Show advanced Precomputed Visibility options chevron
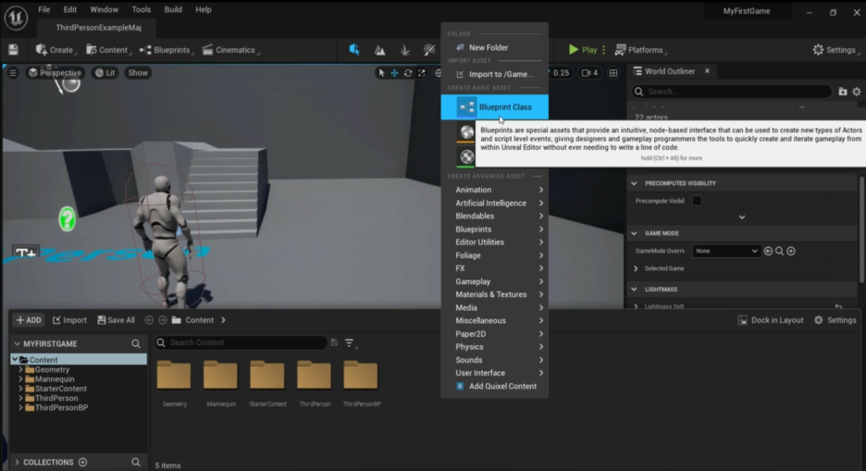Image resolution: width=866 pixels, height=471 pixels. (742, 217)
